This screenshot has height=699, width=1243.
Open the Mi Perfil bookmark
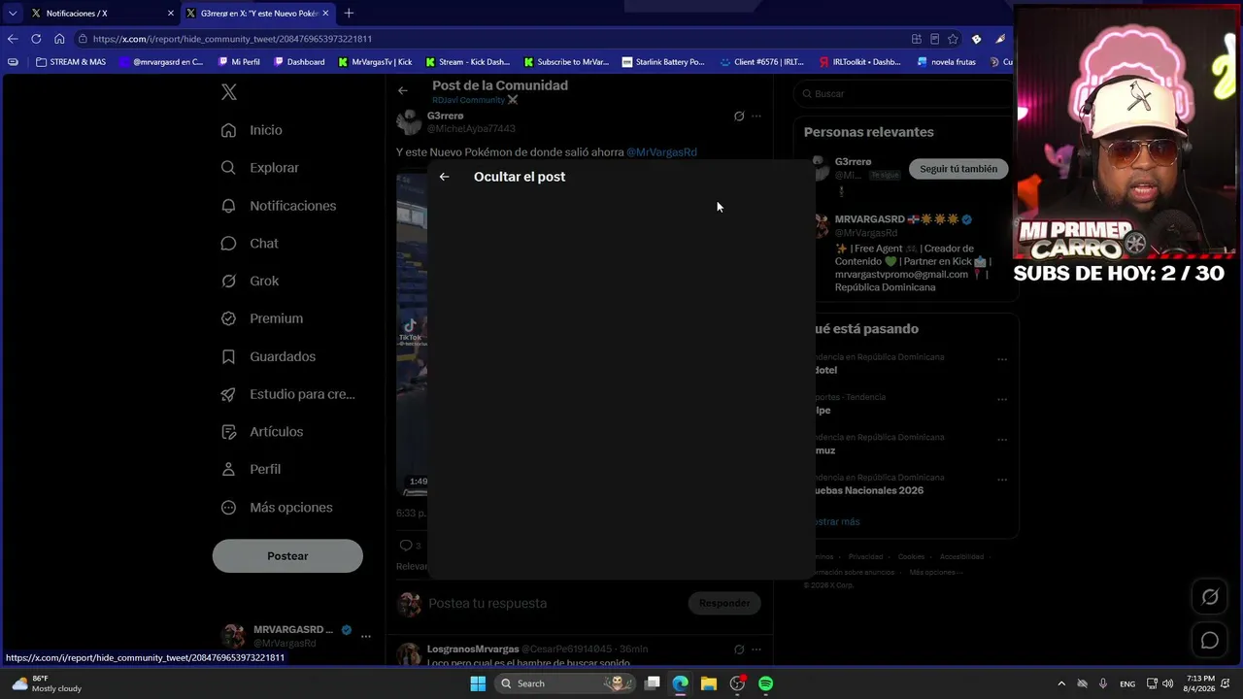[239, 62]
